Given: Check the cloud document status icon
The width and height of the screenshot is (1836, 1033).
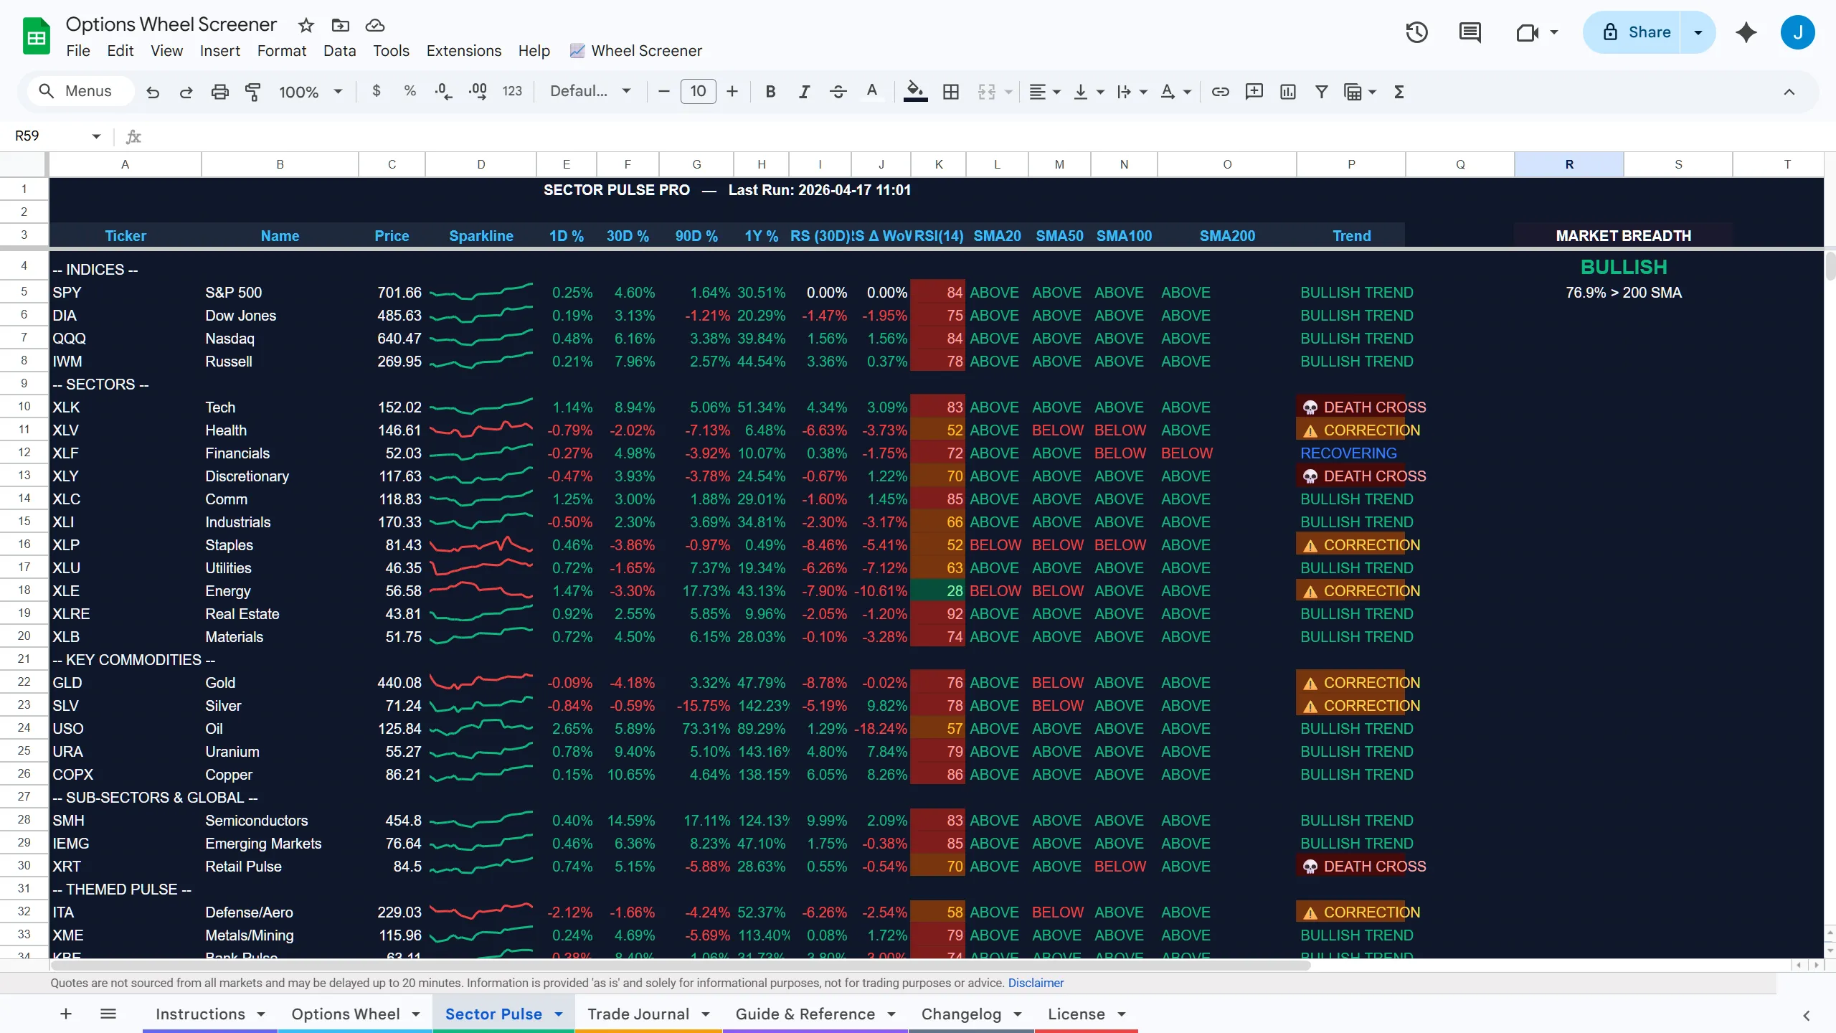Looking at the screenshot, I should [375, 26].
